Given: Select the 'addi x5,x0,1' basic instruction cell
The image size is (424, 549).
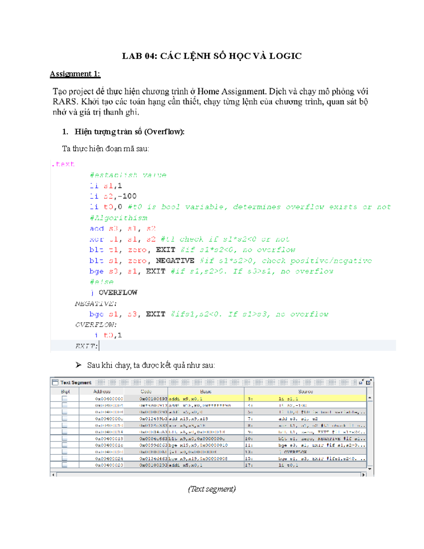Looking at the screenshot, I should [206, 465].
